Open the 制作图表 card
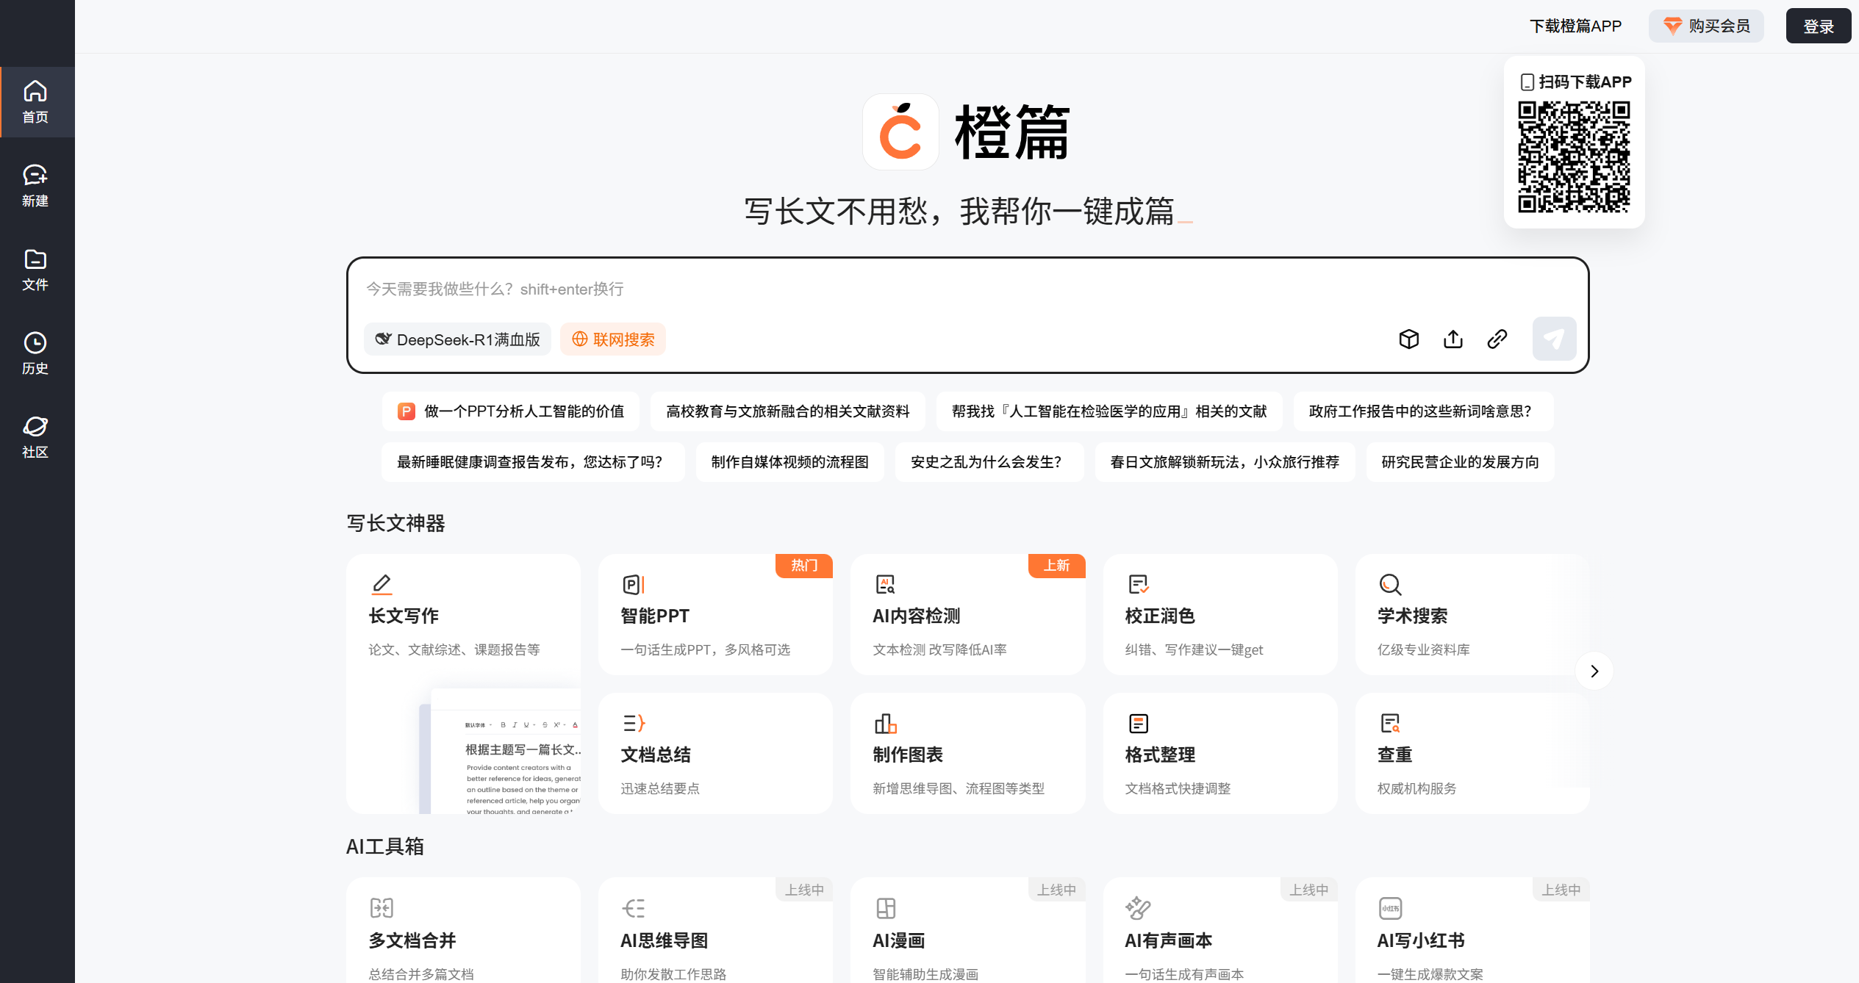 pos(967,753)
